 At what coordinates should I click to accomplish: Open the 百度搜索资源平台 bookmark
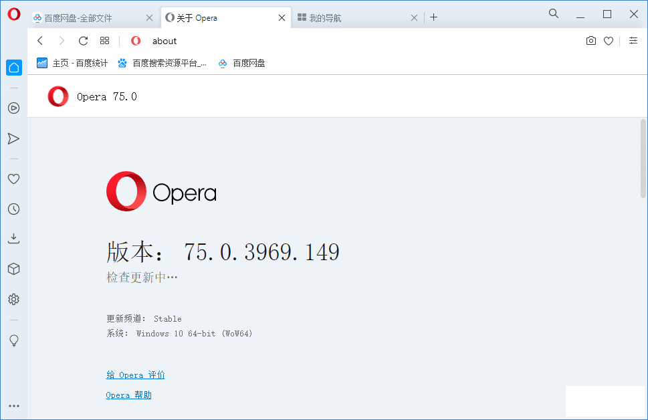point(162,63)
